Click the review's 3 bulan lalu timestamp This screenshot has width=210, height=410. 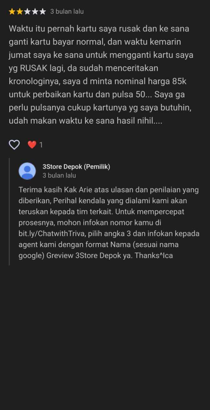coord(67,12)
